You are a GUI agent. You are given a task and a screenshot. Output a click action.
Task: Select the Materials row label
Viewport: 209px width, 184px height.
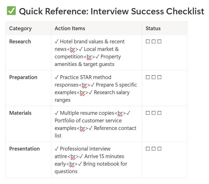[x=20, y=113]
